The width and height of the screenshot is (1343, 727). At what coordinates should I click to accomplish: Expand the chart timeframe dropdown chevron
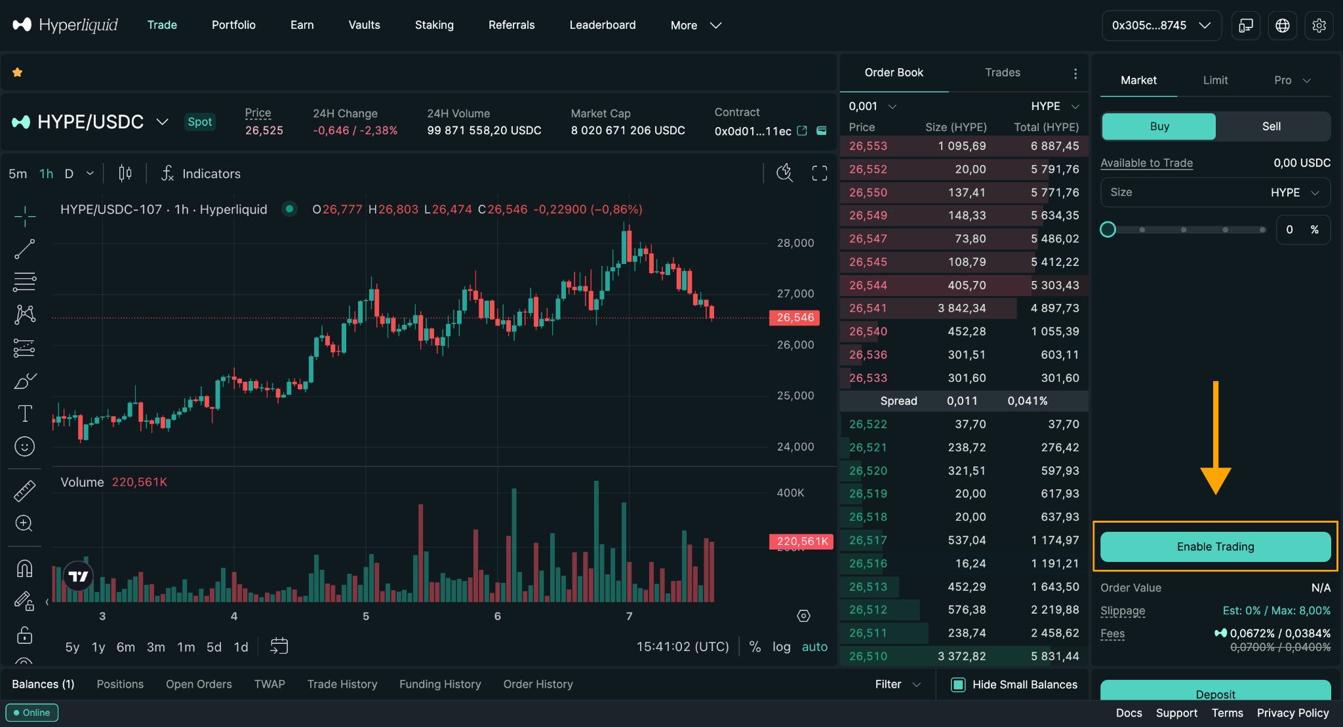tap(90, 174)
